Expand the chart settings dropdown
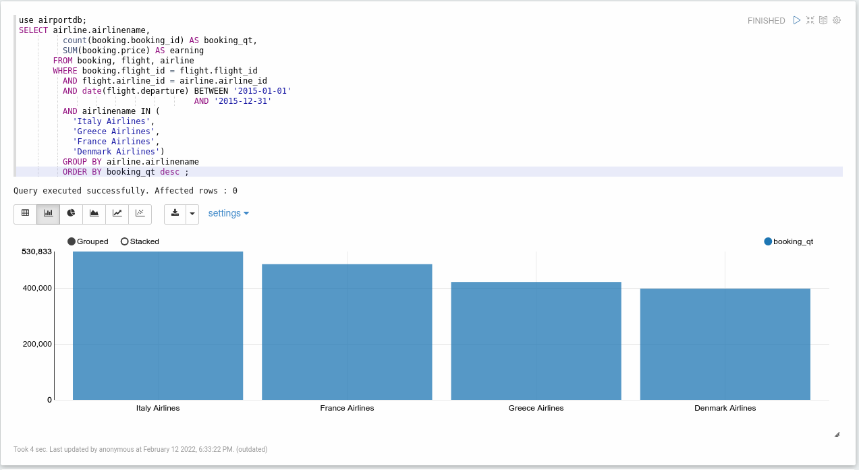 229,213
